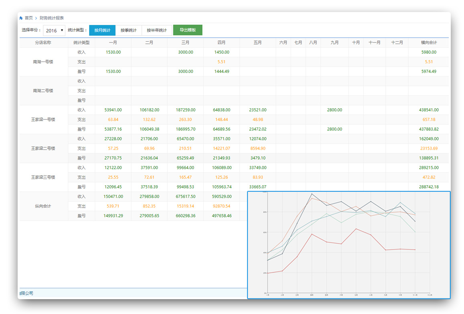Click the home icon in the breadcrumb
The height and width of the screenshot is (314, 464).
click(x=21, y=18)
